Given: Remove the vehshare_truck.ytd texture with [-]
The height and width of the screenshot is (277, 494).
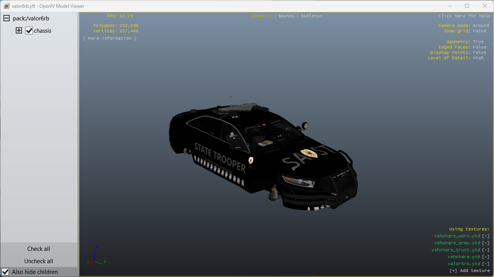Looking at the screenshot, I should [486, 250].
